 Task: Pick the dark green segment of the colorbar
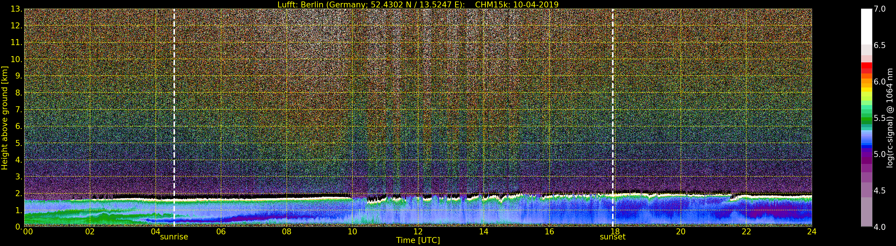pyautogui.click(x=866, y=121)
